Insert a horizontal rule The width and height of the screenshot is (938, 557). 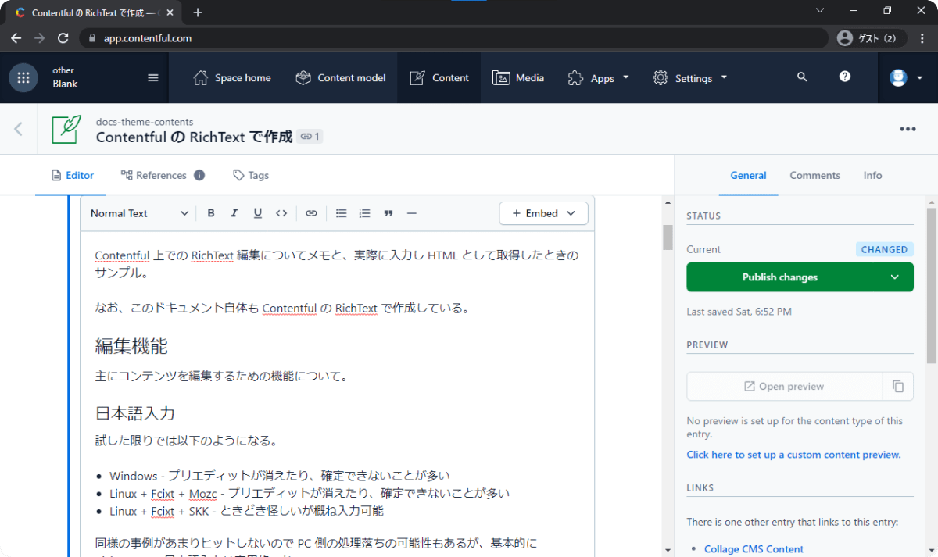pos(412,213)
